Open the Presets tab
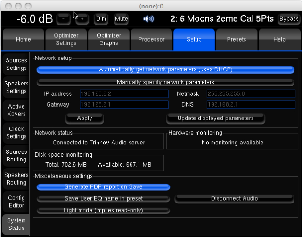Viewport: 302px width, 237px height. 237,40
